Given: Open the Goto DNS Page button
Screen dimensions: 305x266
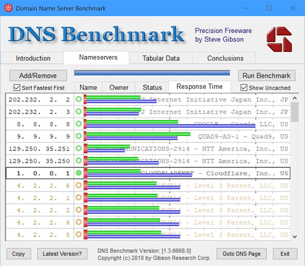Looking at the screenshot, I should [242, 254].
